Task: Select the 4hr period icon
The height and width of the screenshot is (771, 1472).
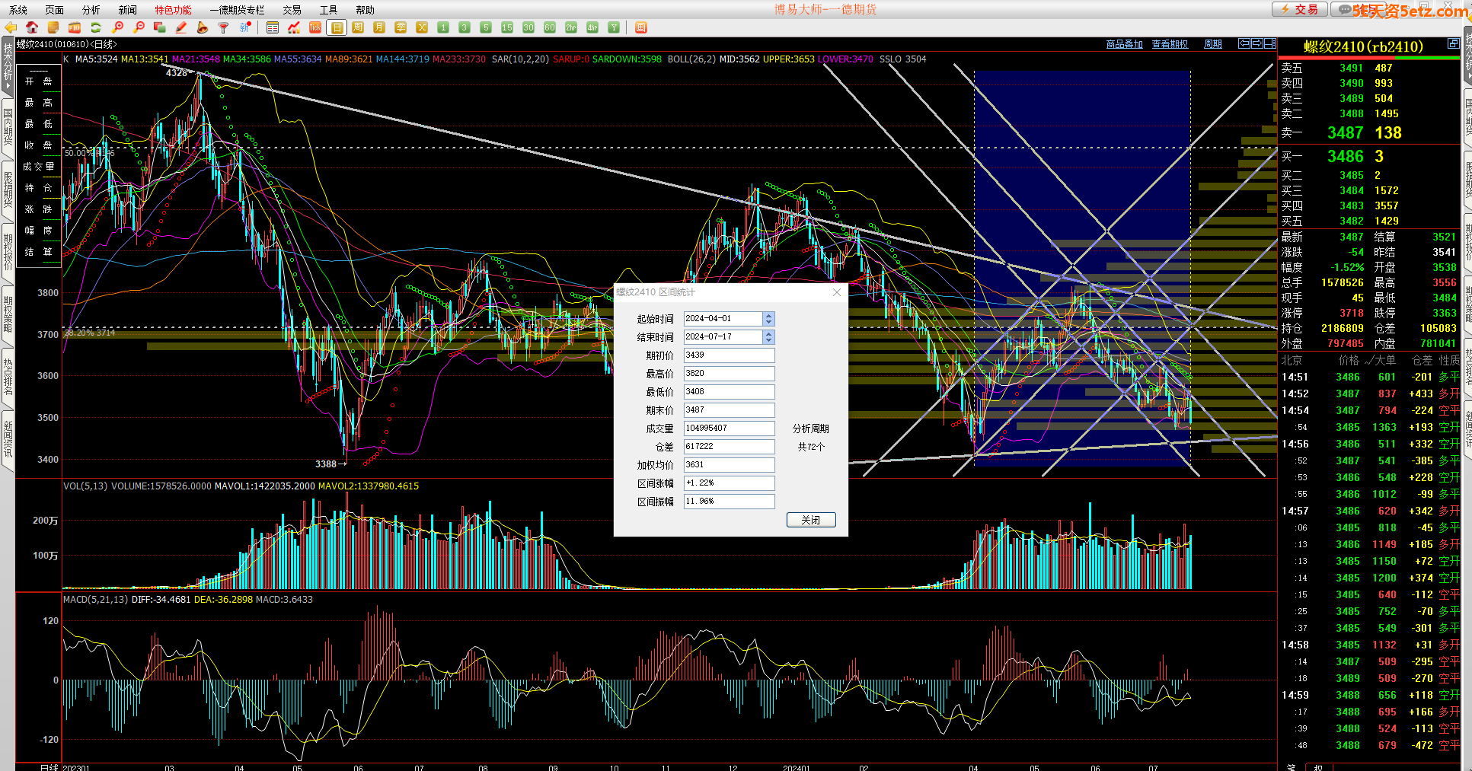Action: pyautogui.click(x=592, y=27)
